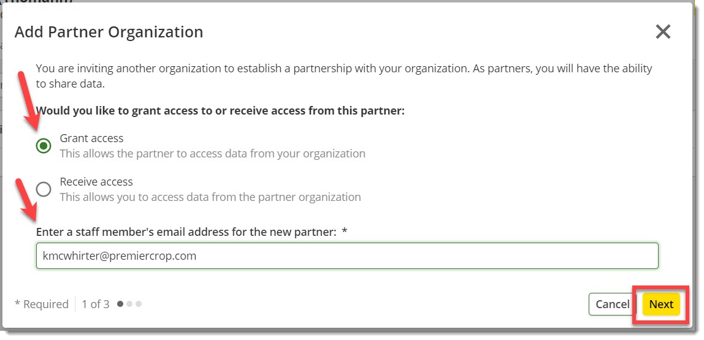Click the staff member email input field
This screenshot has height=340, width=704.
click(347, 256)
